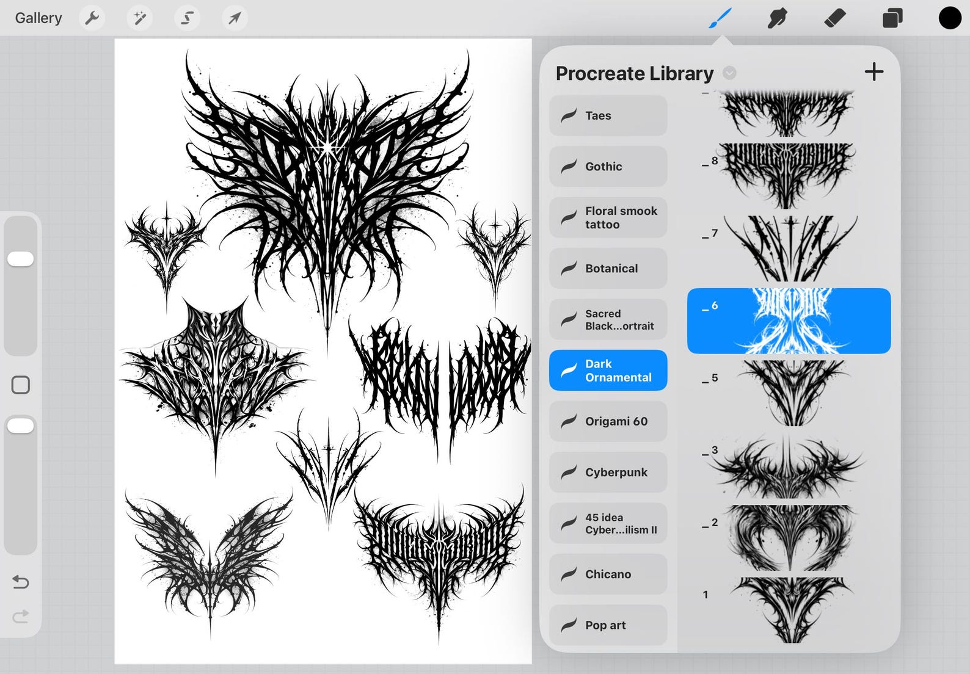
Task: Choose brush stamp number 8
Action: pos(789,176)
